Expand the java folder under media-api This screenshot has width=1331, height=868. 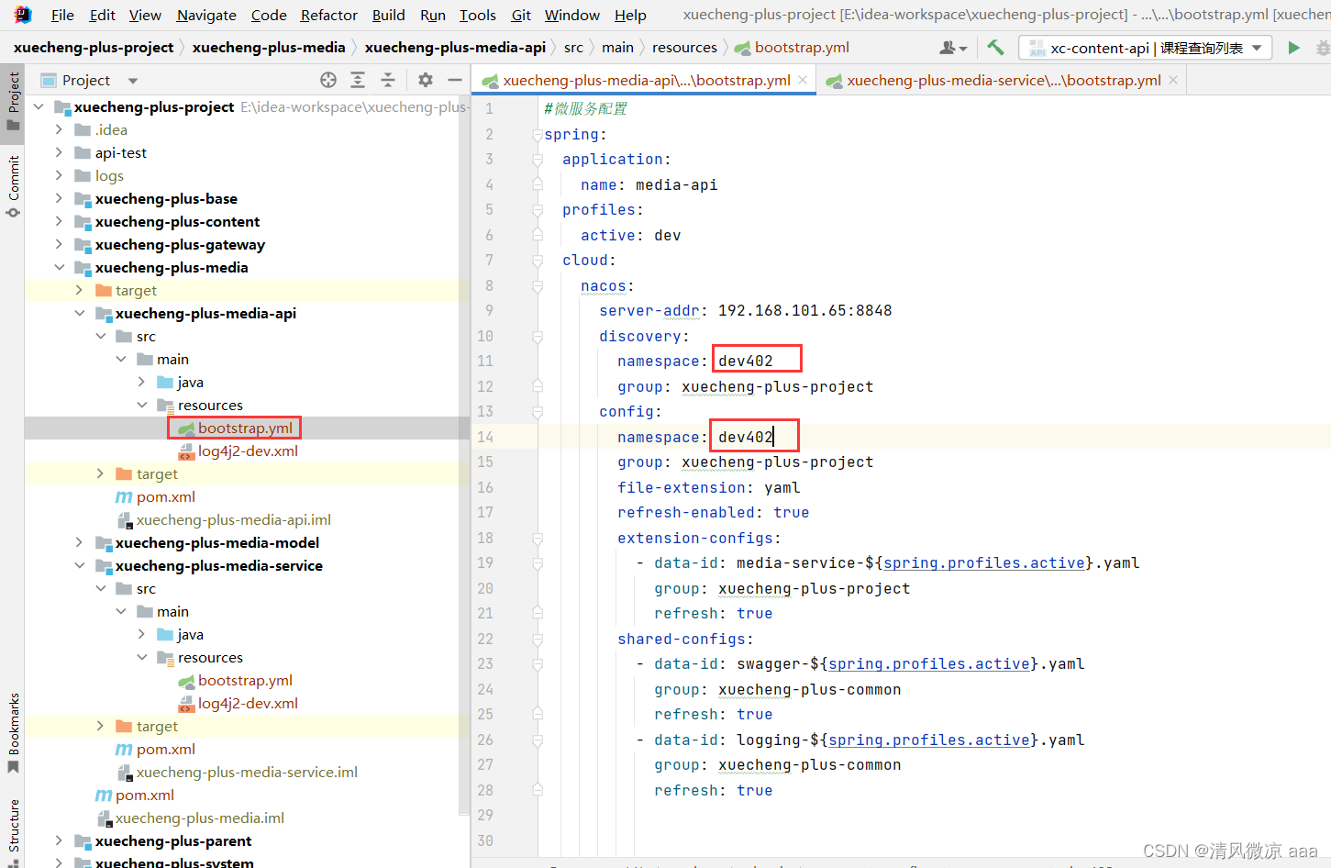[141, 382]
